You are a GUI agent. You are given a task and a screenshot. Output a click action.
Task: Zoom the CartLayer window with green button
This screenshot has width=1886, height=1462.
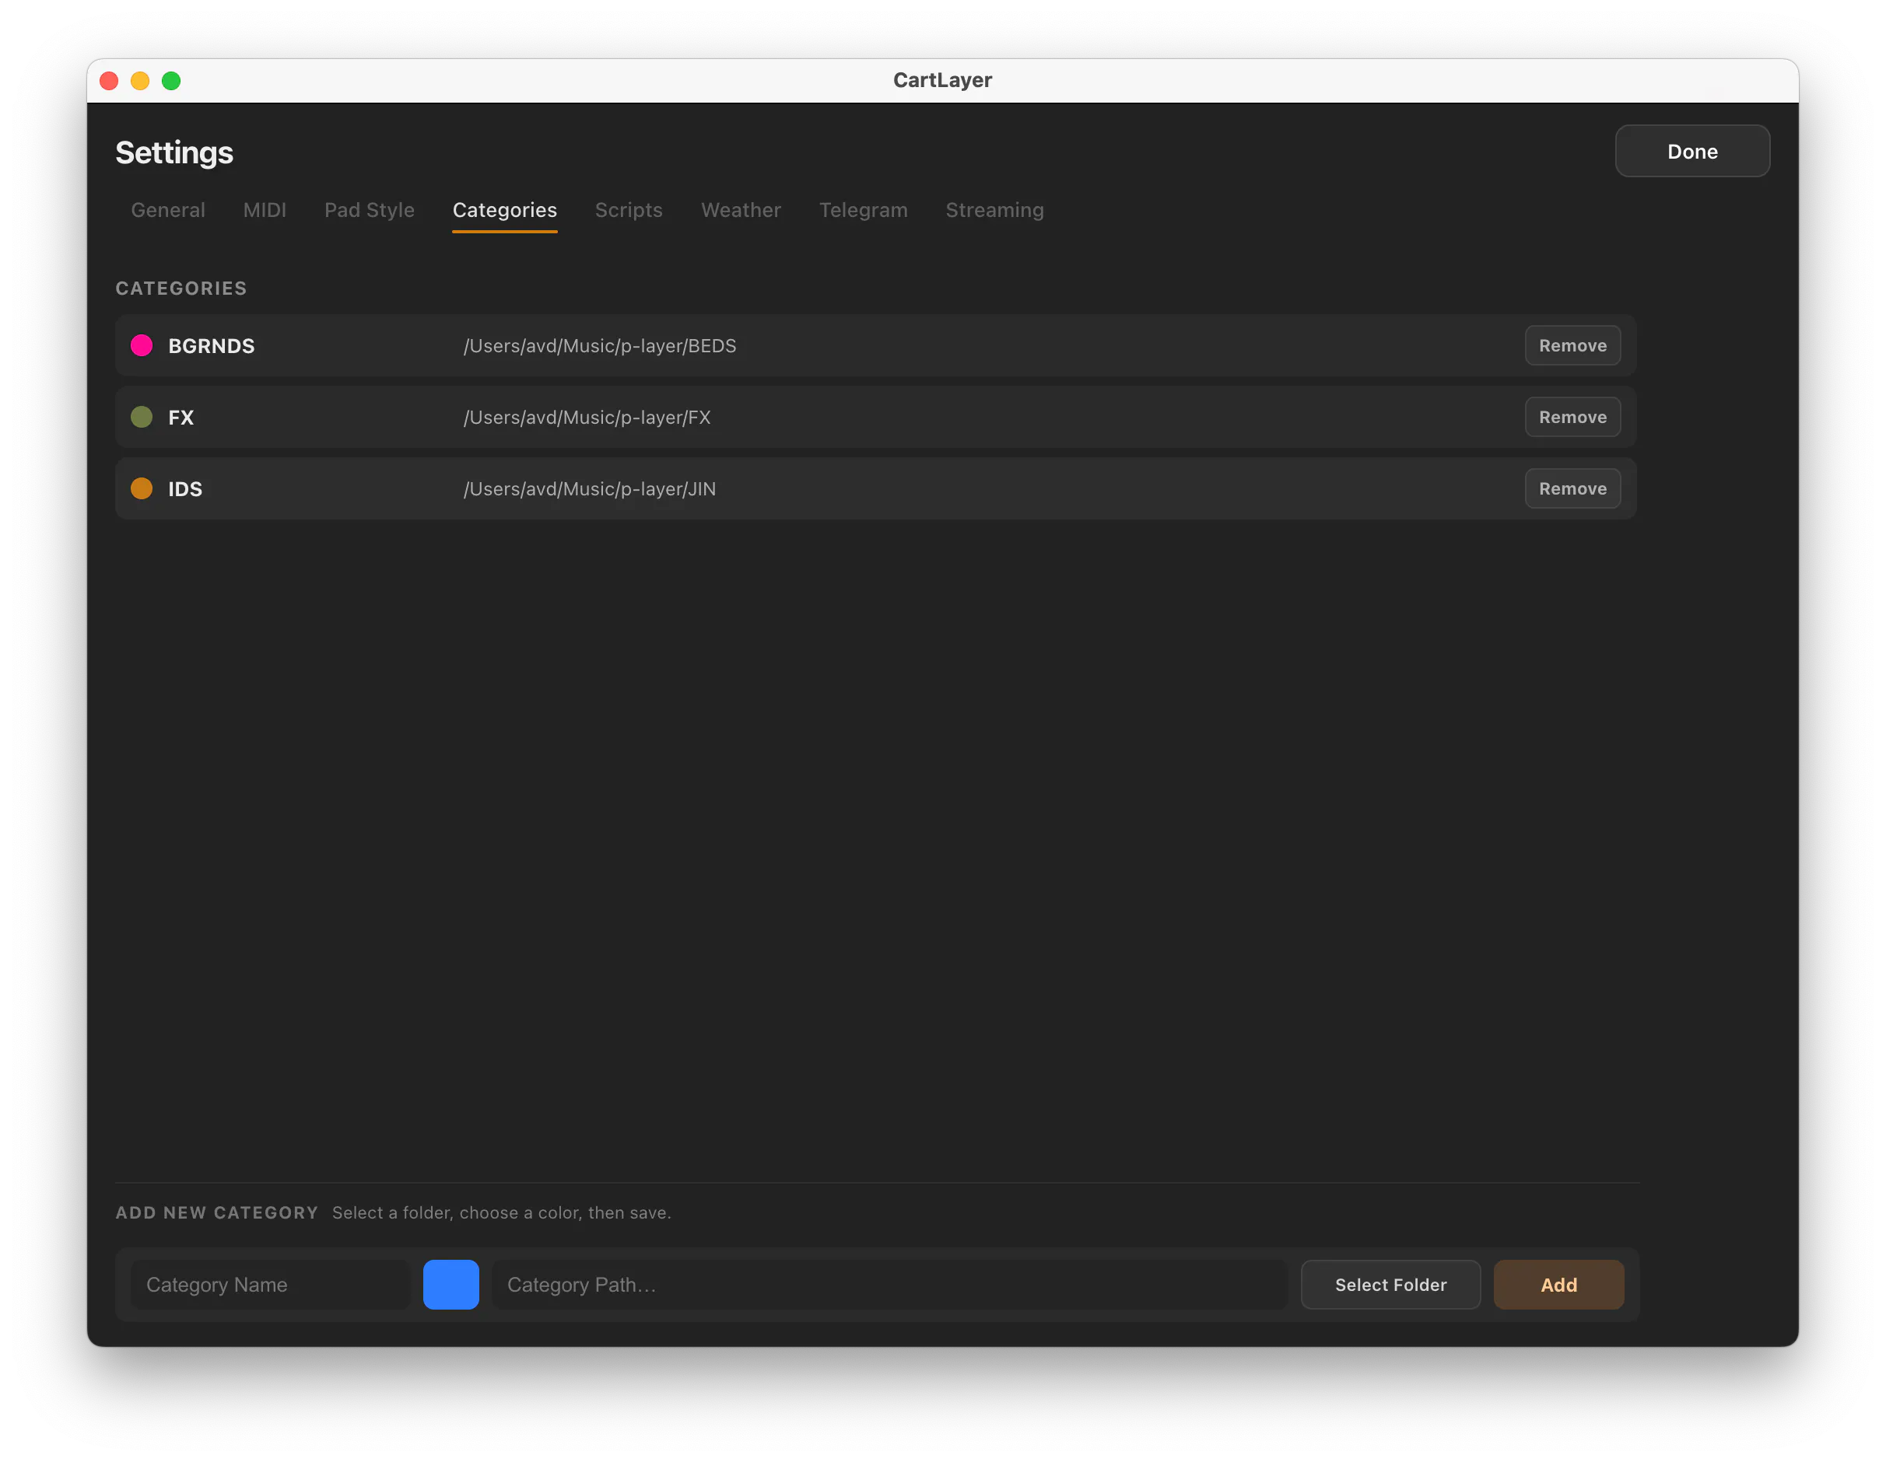coord(171,80)
